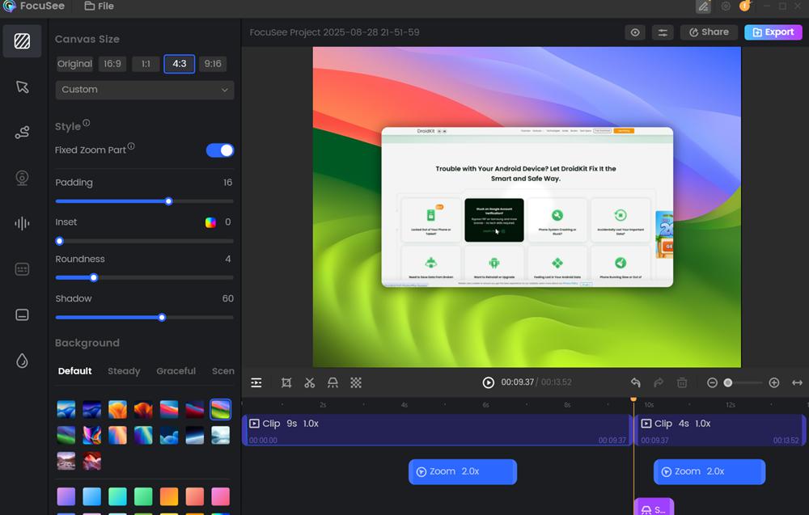Delete the selected timeline item
The height and width of the screenshot is (515, 809).
[682, 382]
